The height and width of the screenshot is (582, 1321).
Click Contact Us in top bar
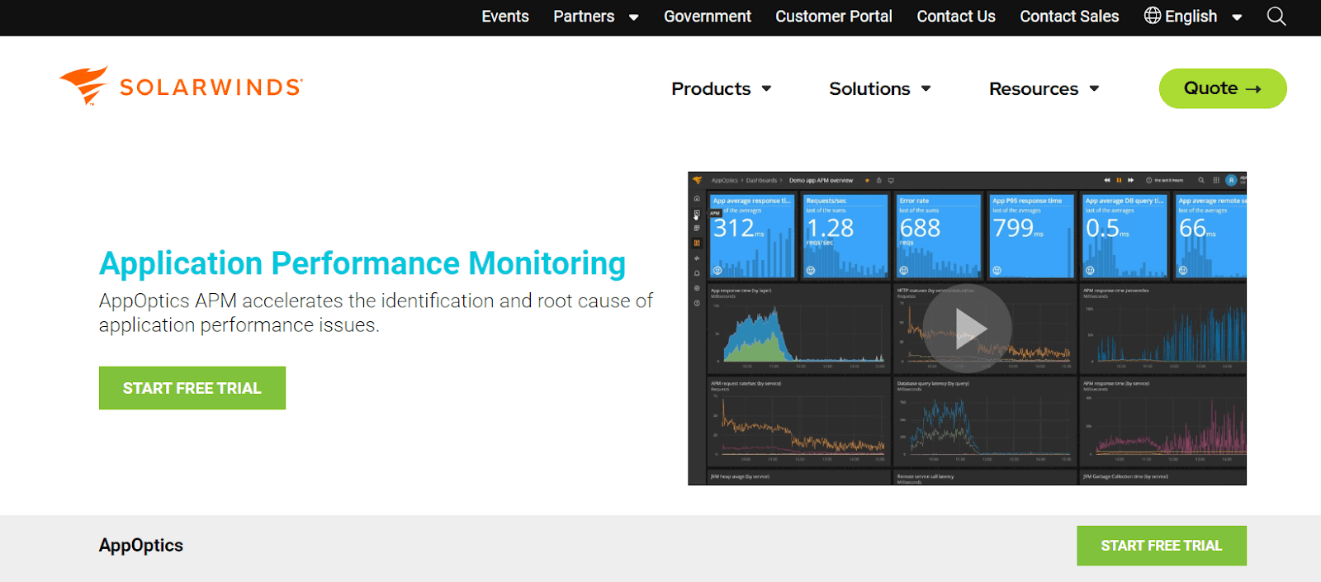tap(956, 17)
